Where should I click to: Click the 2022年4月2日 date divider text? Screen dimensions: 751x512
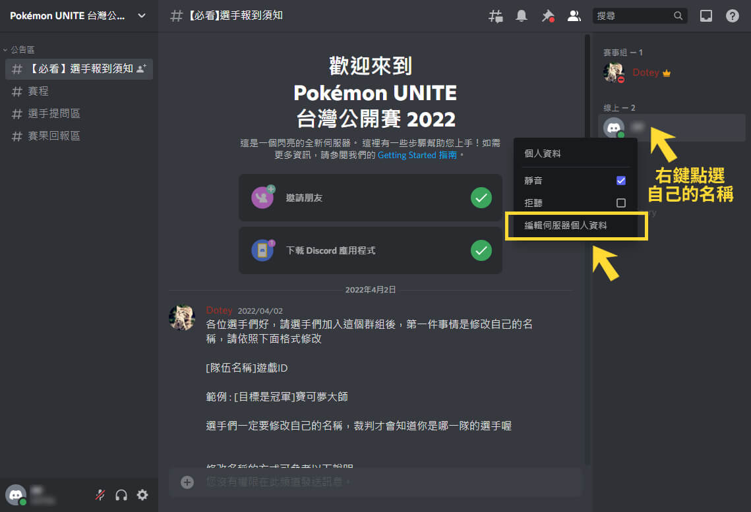coord(371,290)
